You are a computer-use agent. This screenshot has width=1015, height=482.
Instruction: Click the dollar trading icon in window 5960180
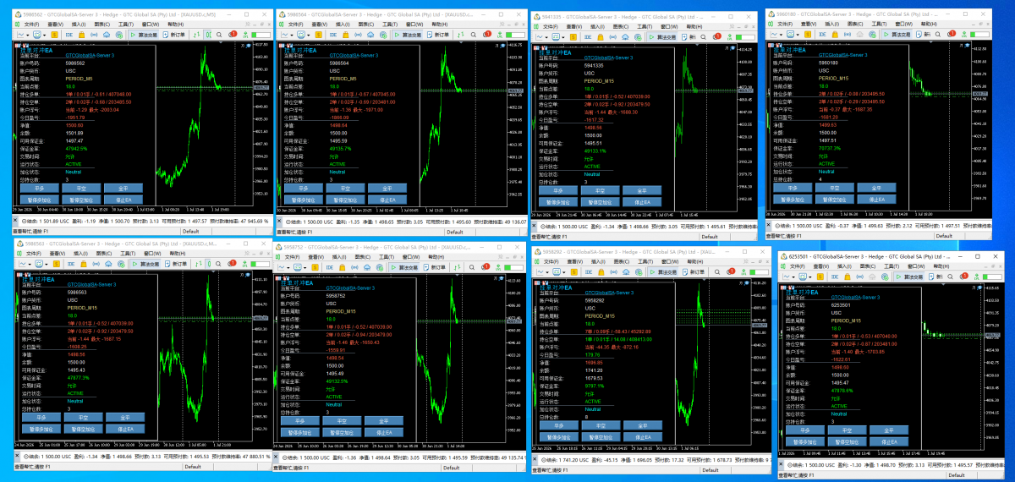point(809,36)
